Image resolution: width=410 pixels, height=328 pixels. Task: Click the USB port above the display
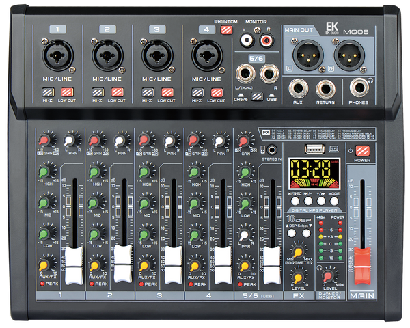click(312, 148)
